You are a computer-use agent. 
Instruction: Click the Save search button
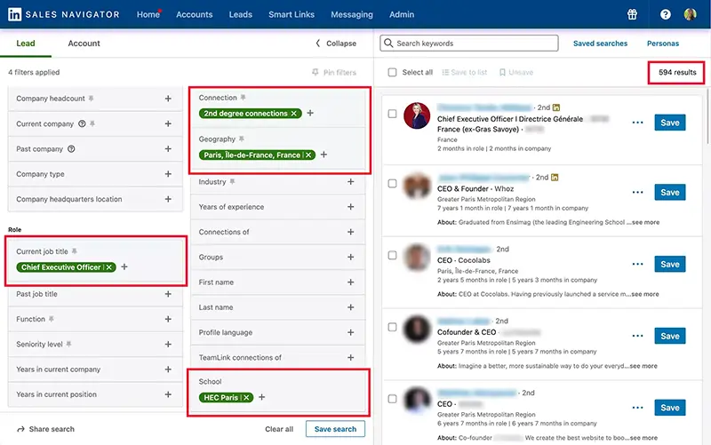pyautogui.click(x=335, y=429)
